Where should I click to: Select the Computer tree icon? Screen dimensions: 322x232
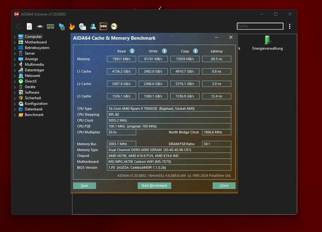tap(21, 37)
